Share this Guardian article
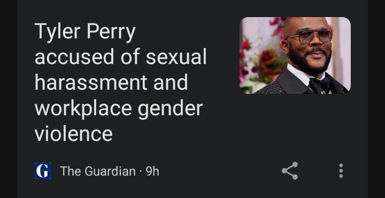The height and width of the screenshot is (198, 385). point(290,171)
